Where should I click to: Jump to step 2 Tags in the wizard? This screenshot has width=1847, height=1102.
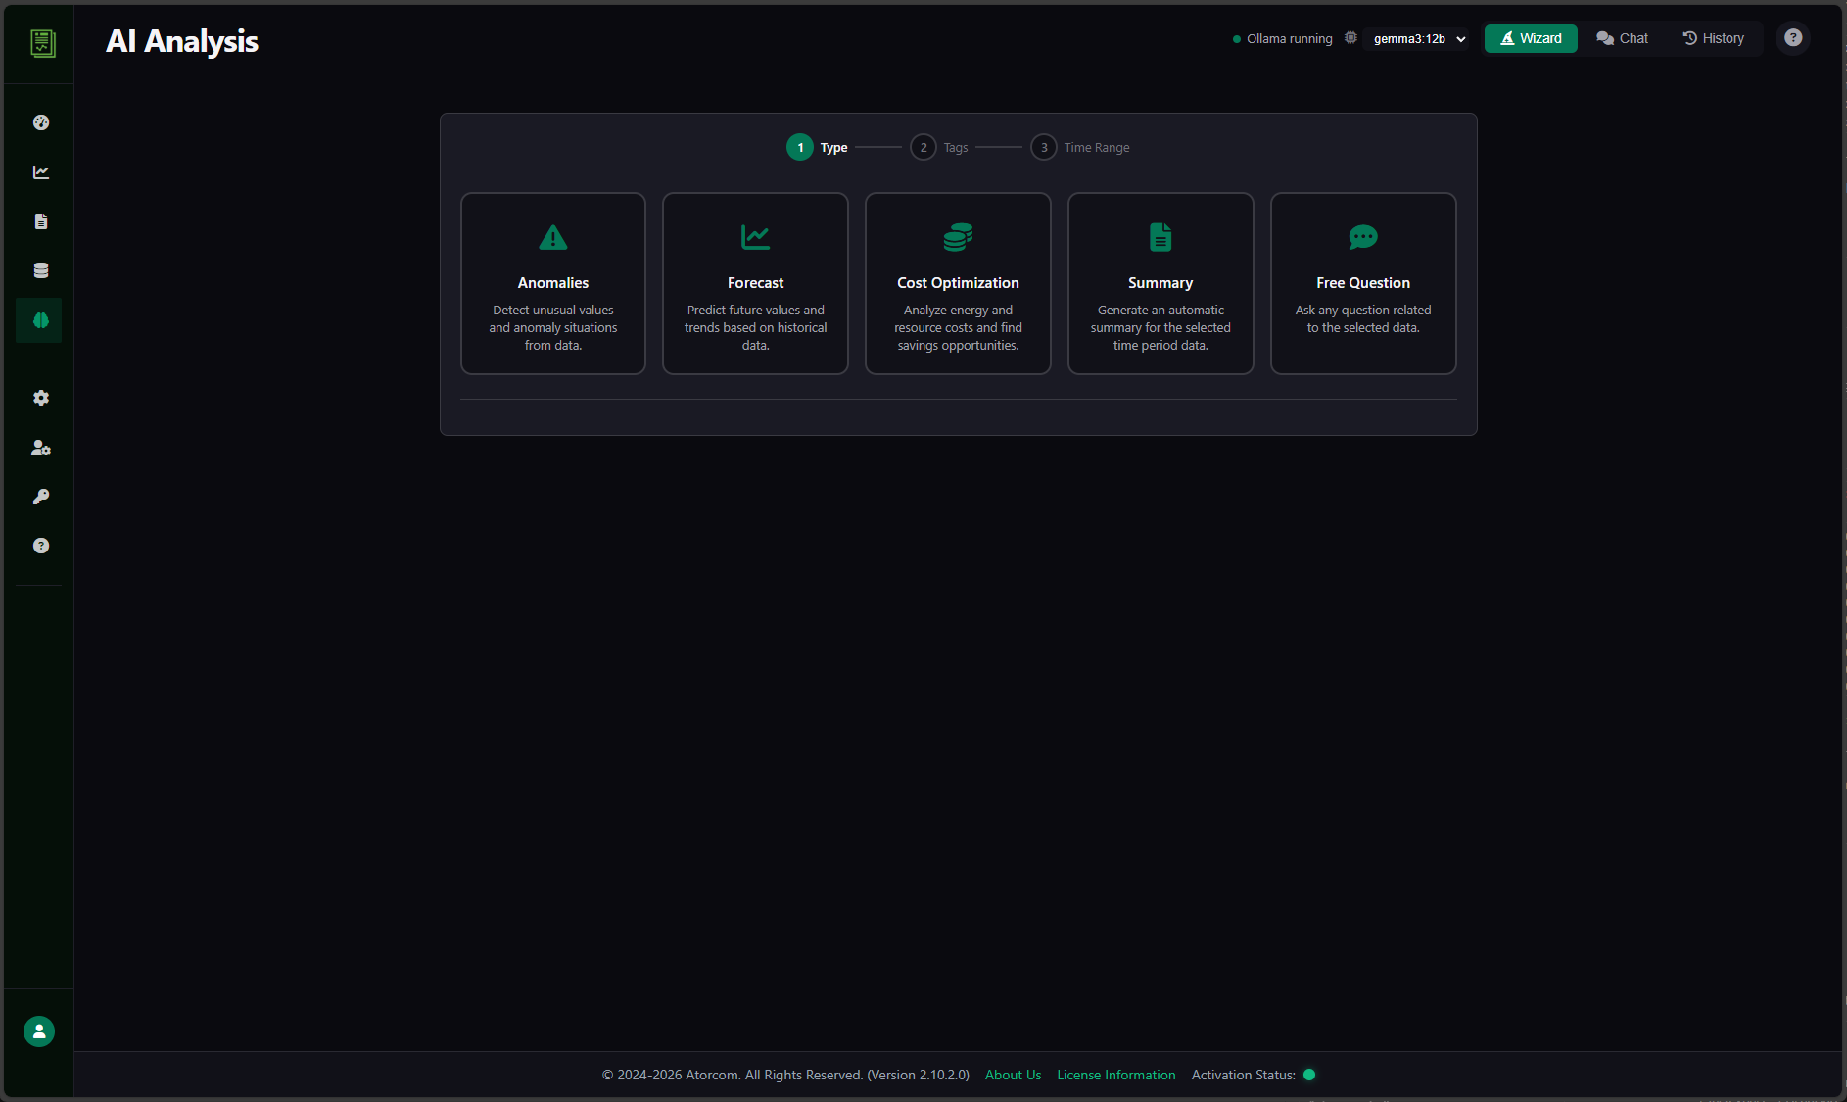coord(923,147)
